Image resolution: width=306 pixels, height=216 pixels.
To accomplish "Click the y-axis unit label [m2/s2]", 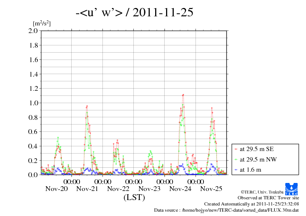I will [42, 23].
